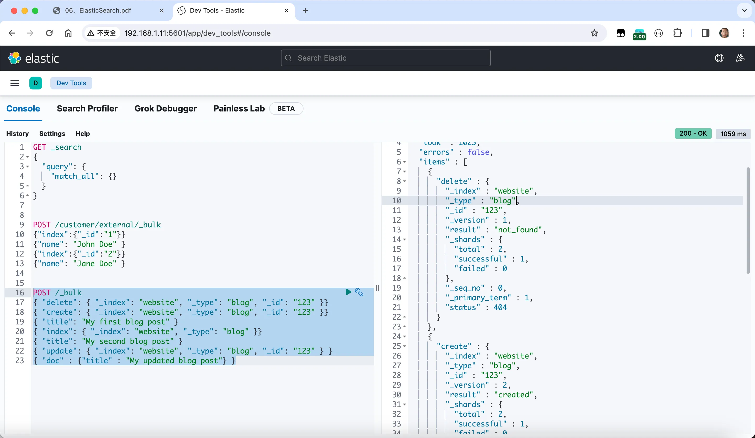Click the Elastic home logo icon
Screen dimensions: 755x438
(14, 57)
